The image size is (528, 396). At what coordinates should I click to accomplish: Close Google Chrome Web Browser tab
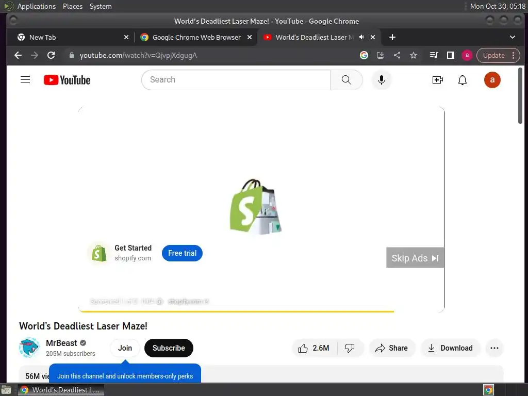[x=250, y=37]
